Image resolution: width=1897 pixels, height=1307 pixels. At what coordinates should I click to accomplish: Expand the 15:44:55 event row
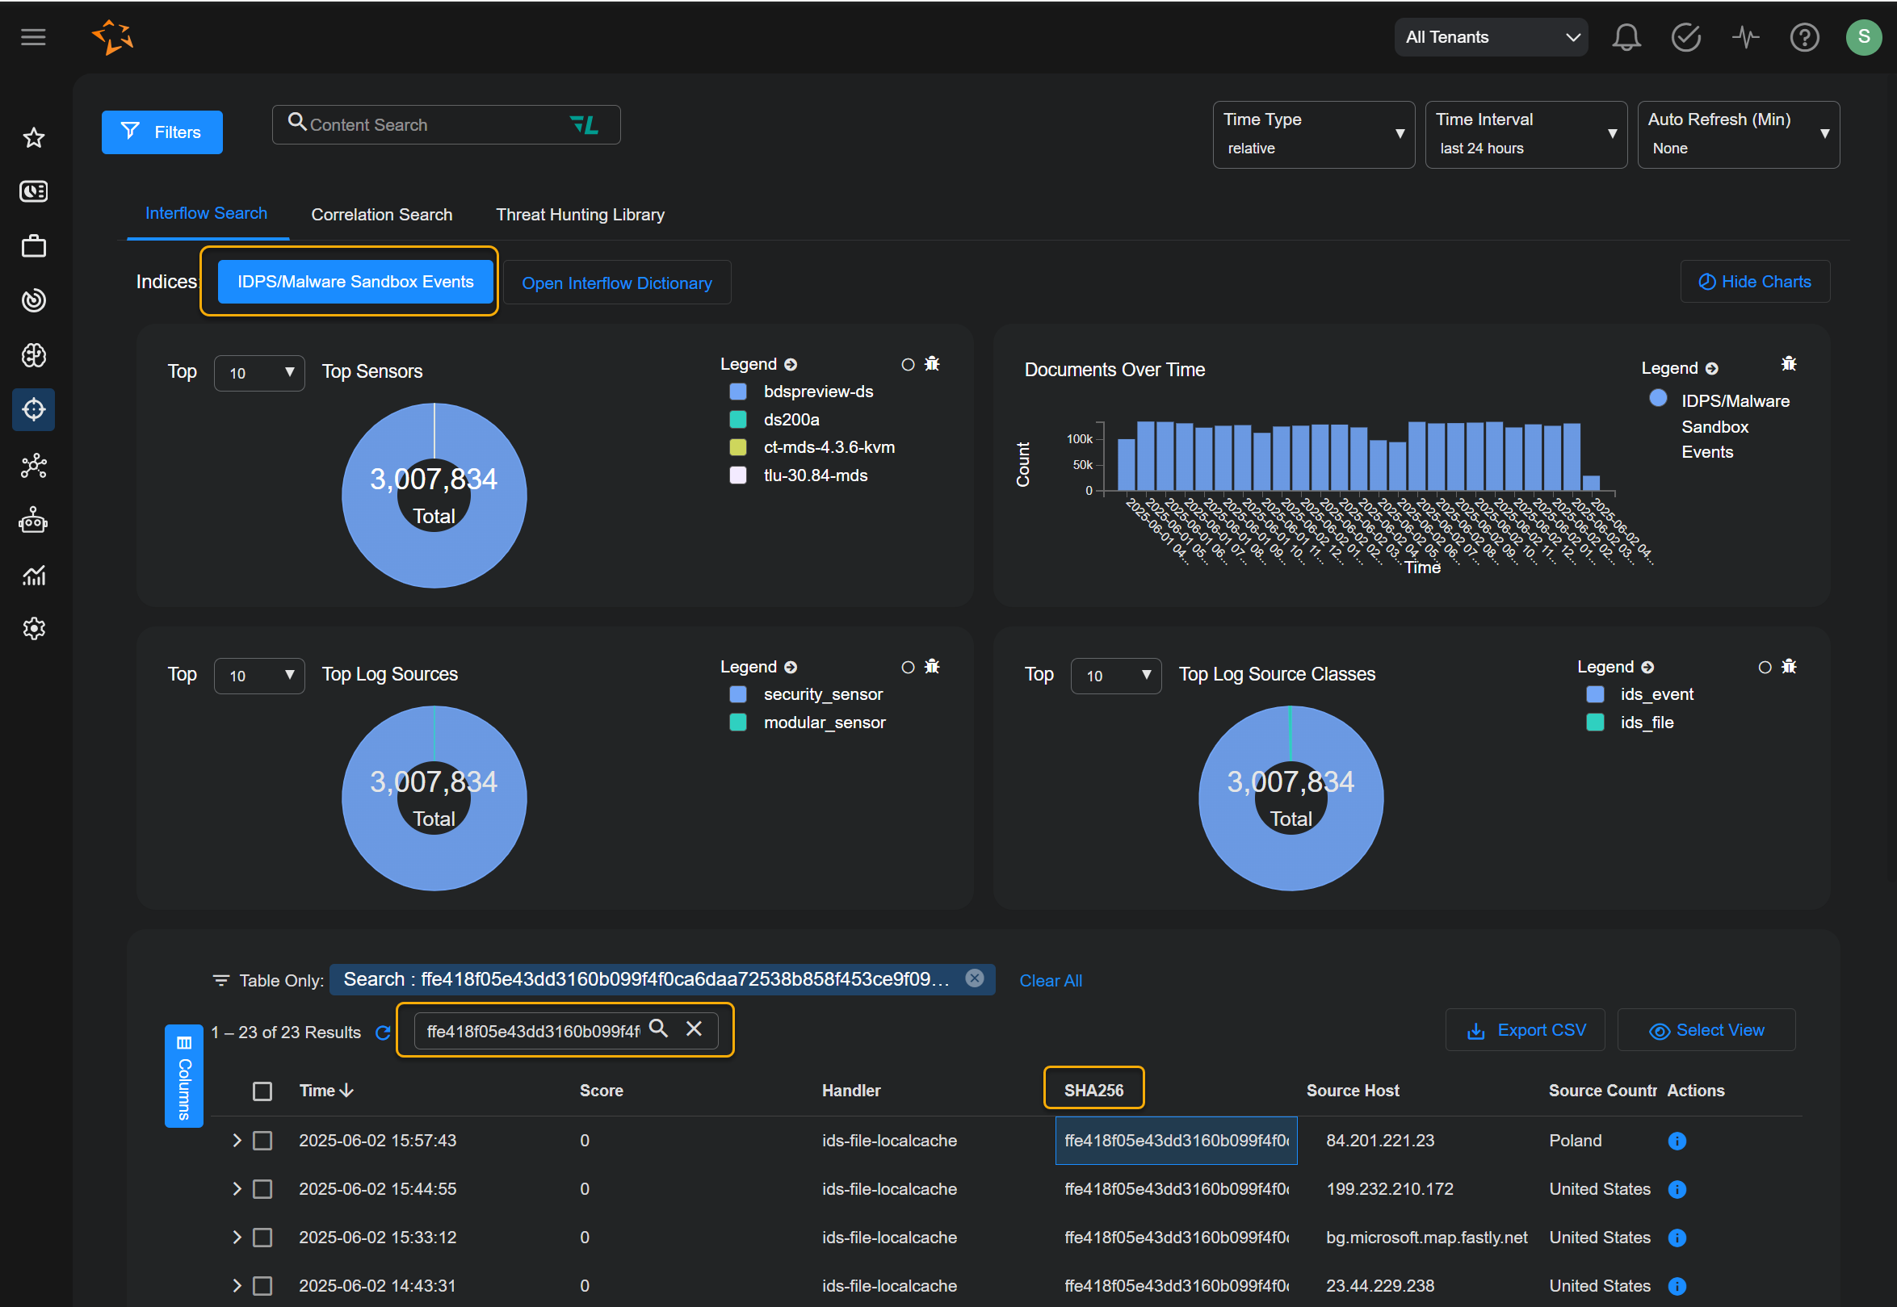(237, 1189)
